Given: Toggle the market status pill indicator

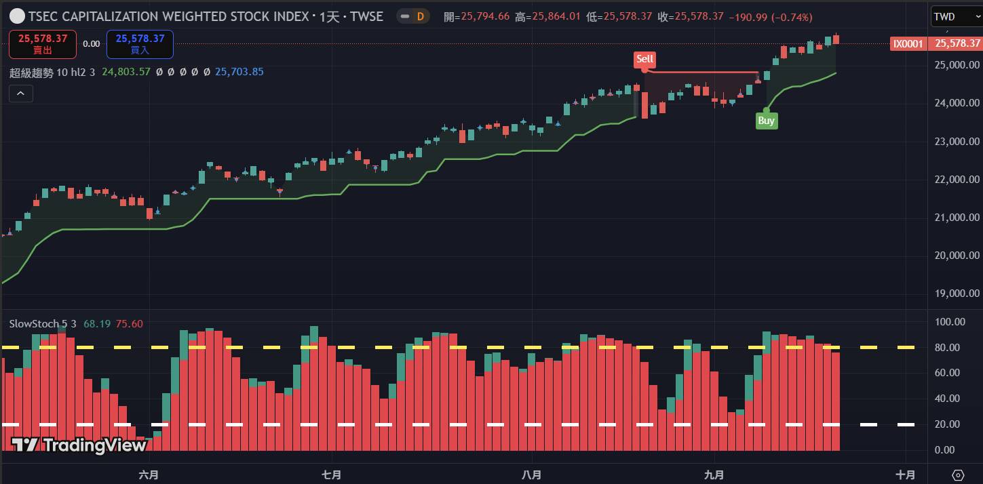Looking at the screenshot, I should tap(404, 16).
